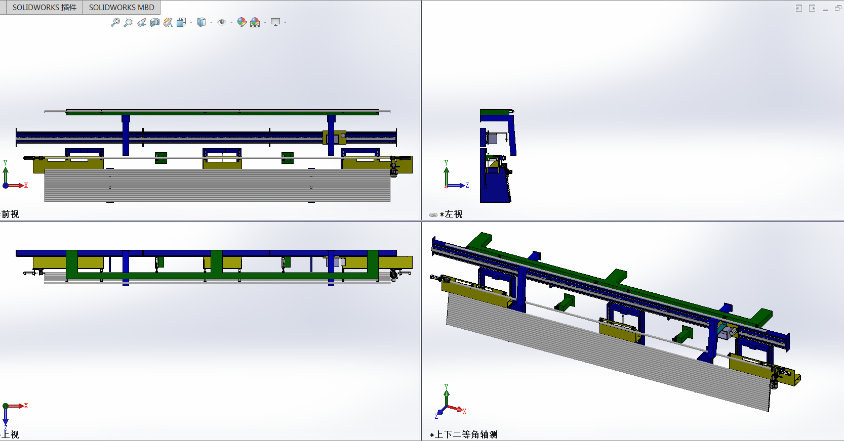Expand the Hide/Show Items dropdown arrow
The height and width of the screenshot is (441, 844).
[231, 22]
